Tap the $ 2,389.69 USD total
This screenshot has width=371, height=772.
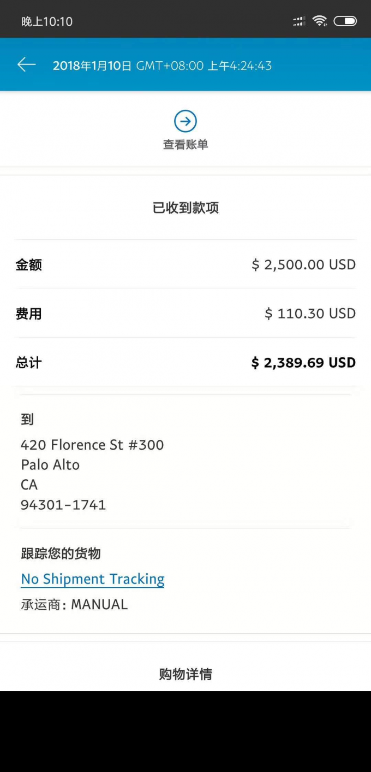pos(303,363)
